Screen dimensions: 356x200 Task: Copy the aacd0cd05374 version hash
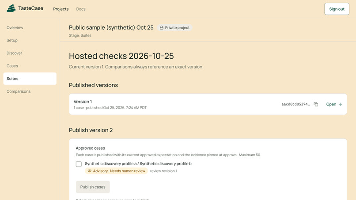316,104
